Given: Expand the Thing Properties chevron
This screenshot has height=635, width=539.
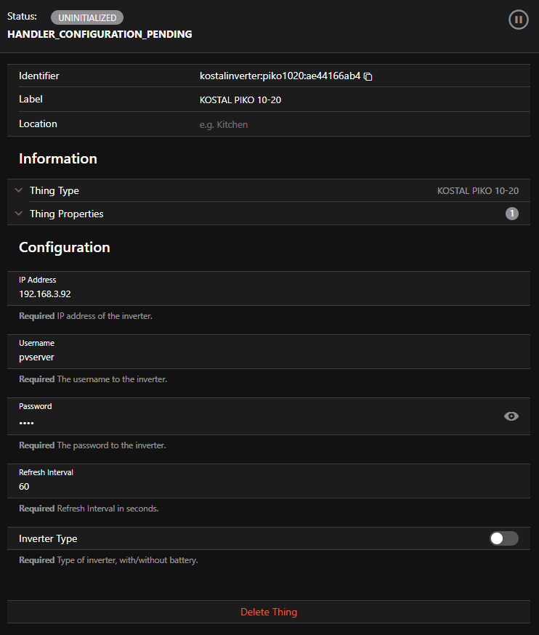Looking at the screenshot, I should (19, 214).
